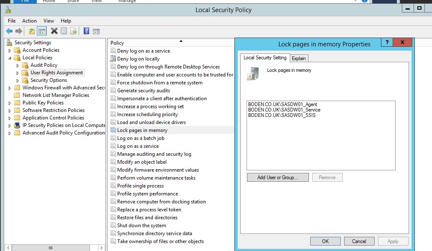Select the SASDW01_SSIS account entry

pos(282,115)
